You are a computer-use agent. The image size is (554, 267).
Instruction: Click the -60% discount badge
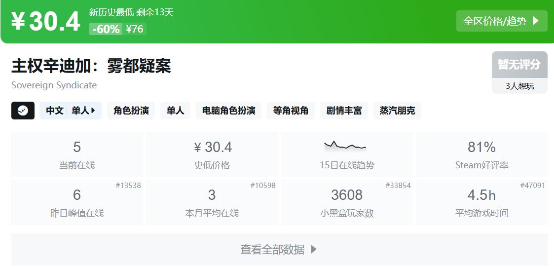pyautogui.click(x=106, y=29)
